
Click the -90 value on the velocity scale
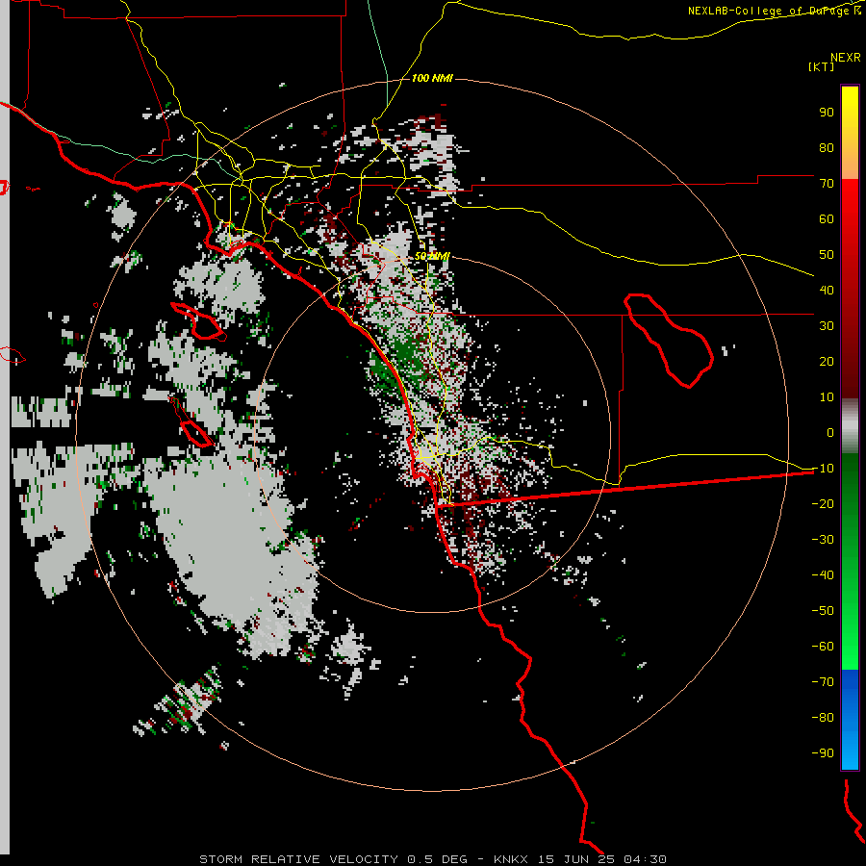[x=823, y=753]
